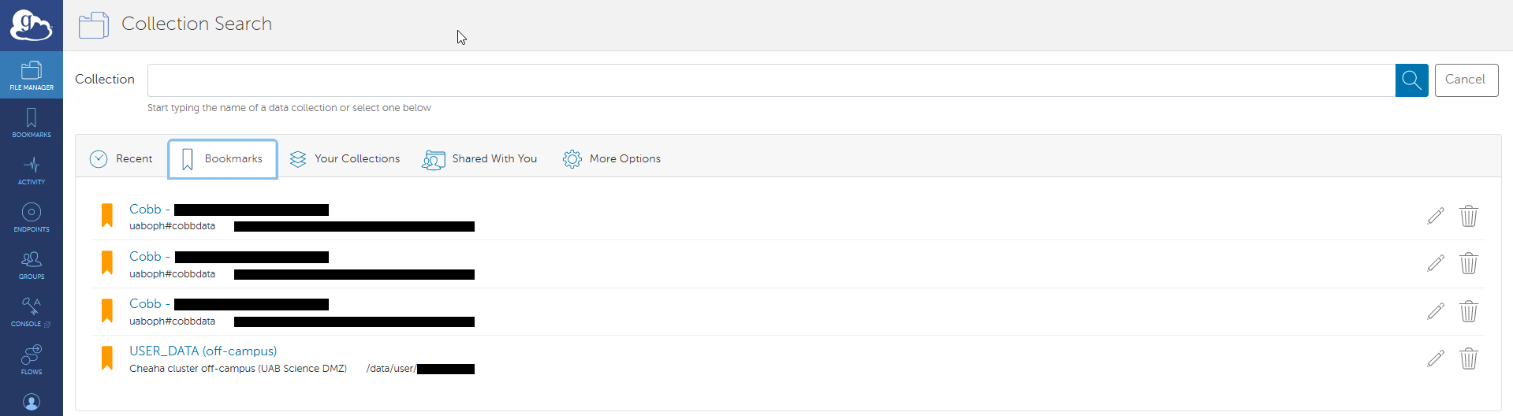Open File Manager in sidebar
The image size is (1513, 416).
click(x=32, y=76)
